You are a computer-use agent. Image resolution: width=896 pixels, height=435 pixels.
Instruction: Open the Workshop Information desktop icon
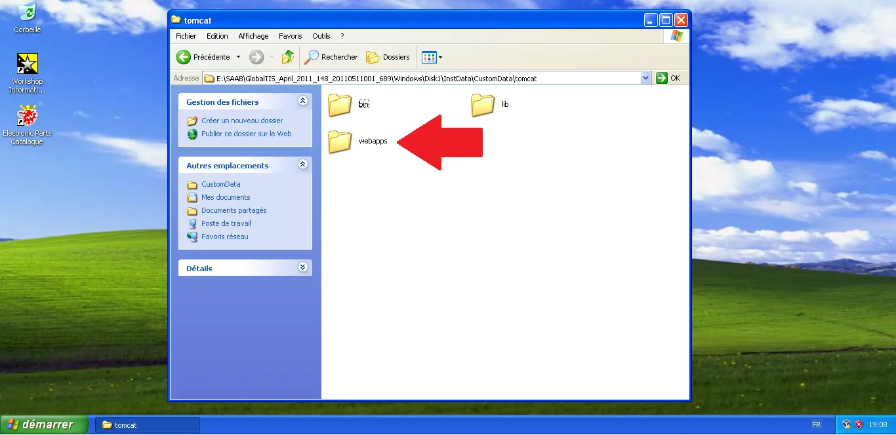pos(27,64)
